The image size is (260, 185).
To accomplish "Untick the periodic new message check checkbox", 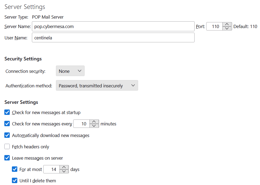I will tap(7, 124).
